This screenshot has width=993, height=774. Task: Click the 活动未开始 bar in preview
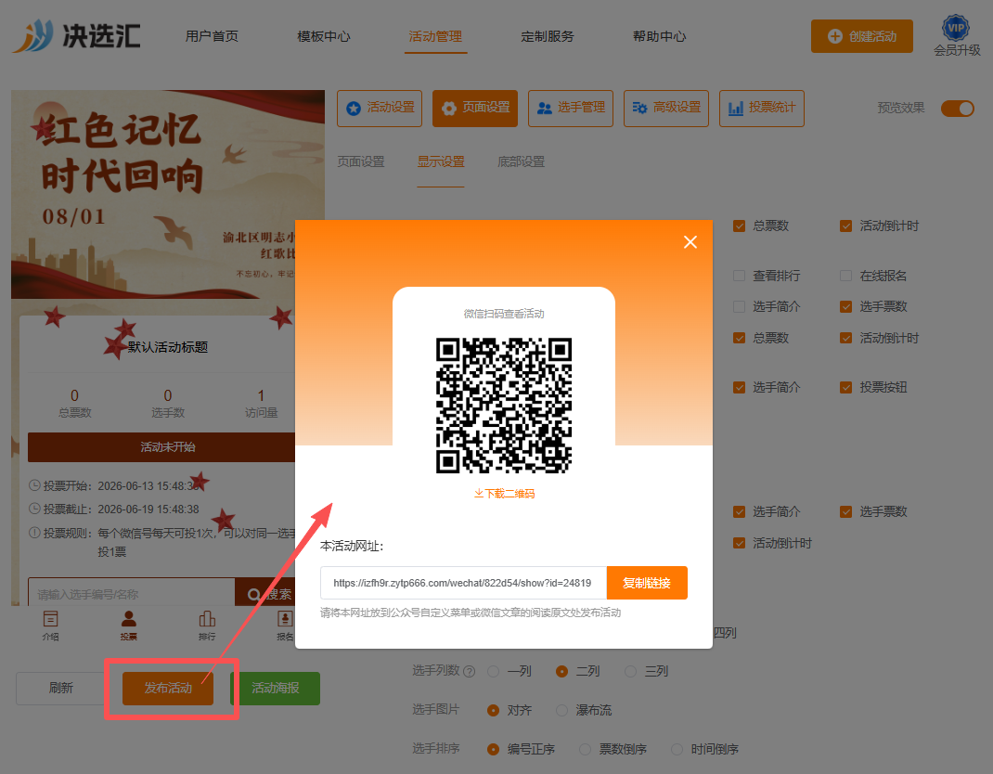click(x=161, y=447)
